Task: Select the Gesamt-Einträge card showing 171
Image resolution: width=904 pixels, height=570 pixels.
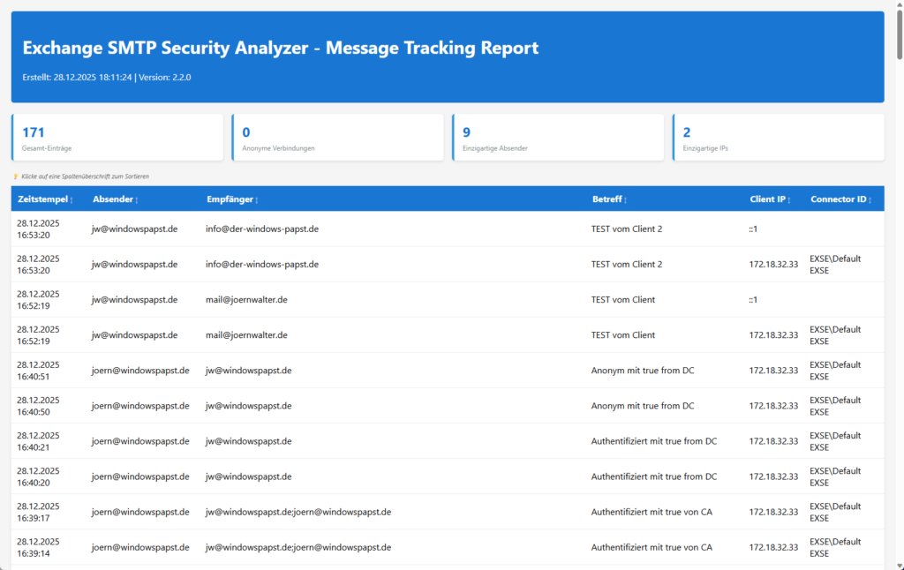Action: (x=117, y=137)
